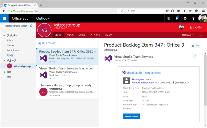This screenshot has width=207, height=128.
Task: Open the Product Backlog Item 347 thread
Action: [x=67, y=56]
